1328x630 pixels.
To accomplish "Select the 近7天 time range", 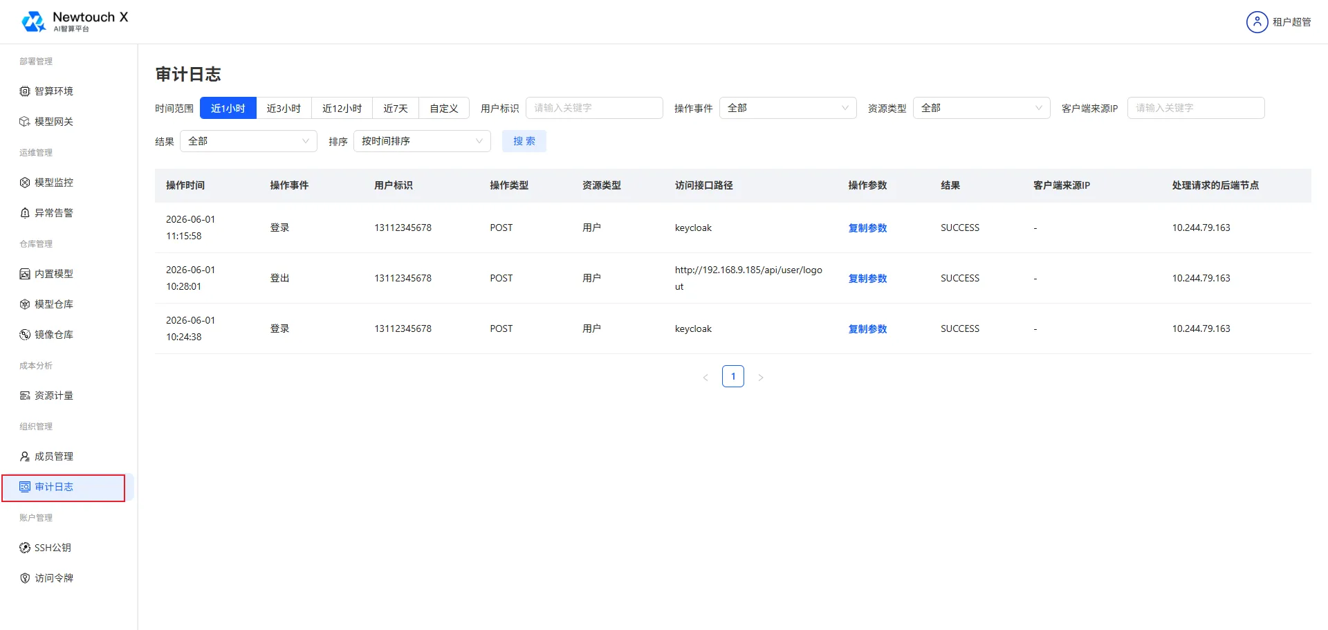I will point(396,108).
